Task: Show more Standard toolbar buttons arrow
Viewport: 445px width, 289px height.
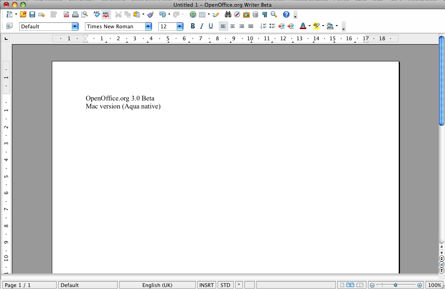Action: (295, 15)
